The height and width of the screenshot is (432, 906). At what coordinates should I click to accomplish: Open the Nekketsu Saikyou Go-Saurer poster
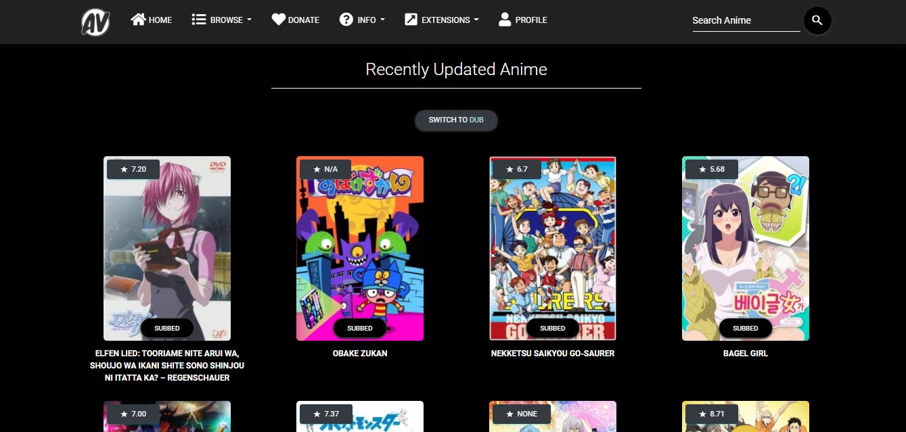(x=553, y=248)
